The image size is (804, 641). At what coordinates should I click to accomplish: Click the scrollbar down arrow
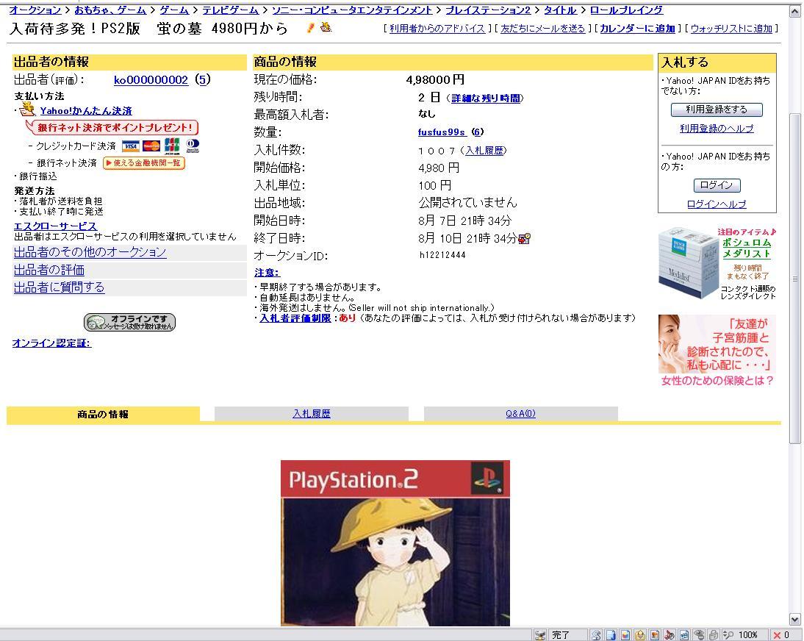[x=795, y=619]
